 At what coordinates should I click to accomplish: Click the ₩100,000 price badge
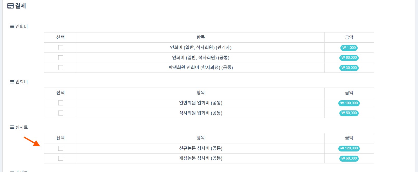349,103
